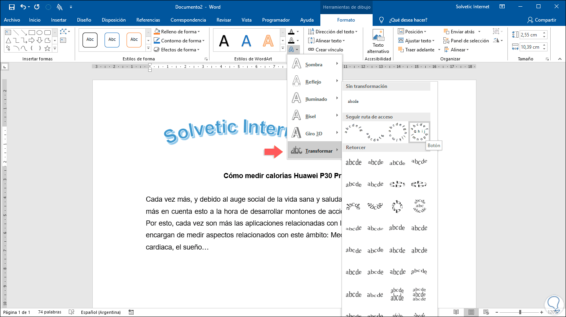Open the Revisar tab
566x317 pixels.
pos(224,20)
